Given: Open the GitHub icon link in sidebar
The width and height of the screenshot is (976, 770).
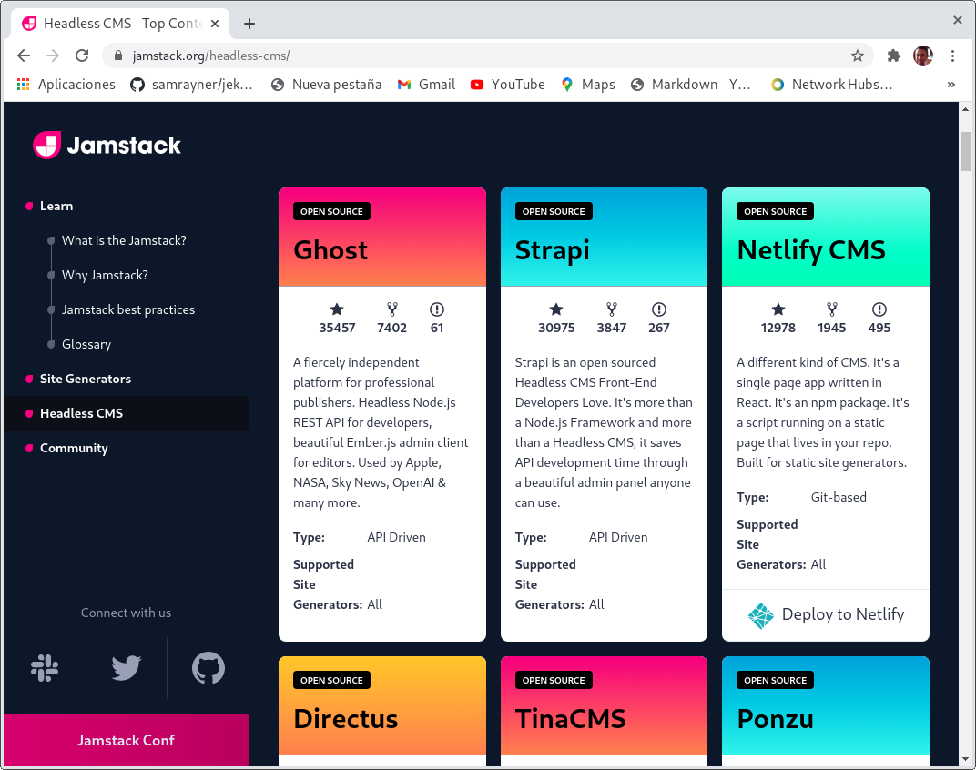Looking at the screenshot, I should coord(208,669).
